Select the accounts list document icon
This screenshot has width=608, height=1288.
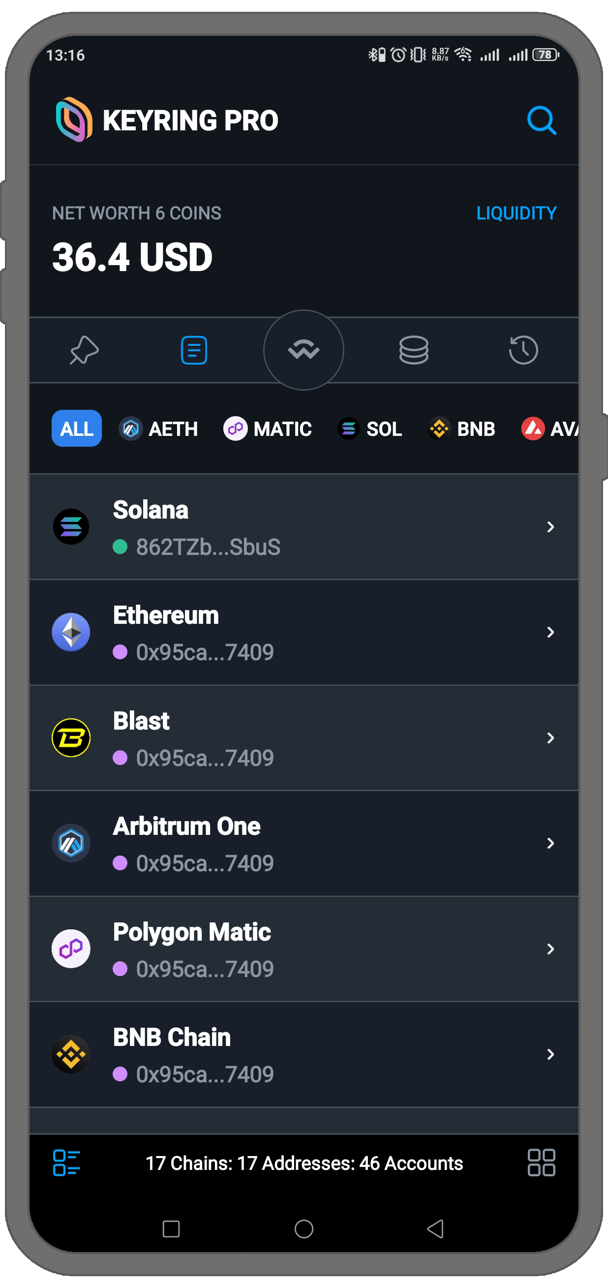(x=194, y=350)
